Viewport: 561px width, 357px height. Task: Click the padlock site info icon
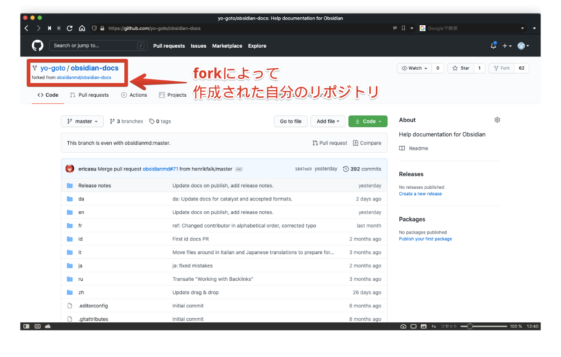click(102, 28)
